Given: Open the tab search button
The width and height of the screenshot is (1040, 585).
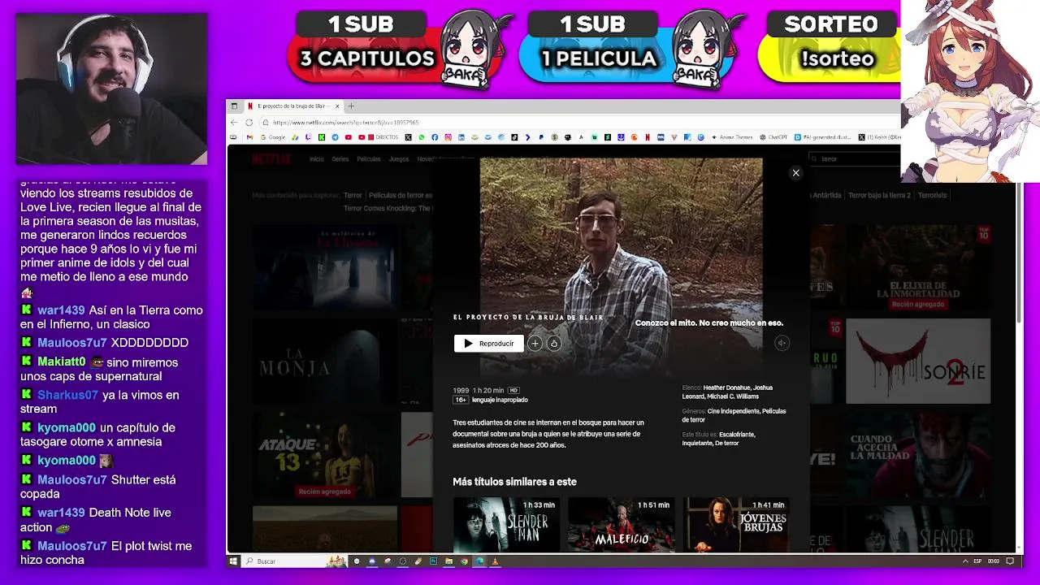Looking at the screenshot, I should [234, 106].
